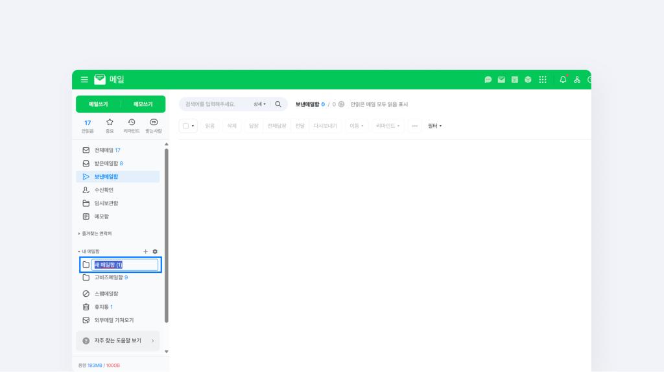Open the organization chart icon
The height and width of the screenshot is (372, 664).
(577, 80)
